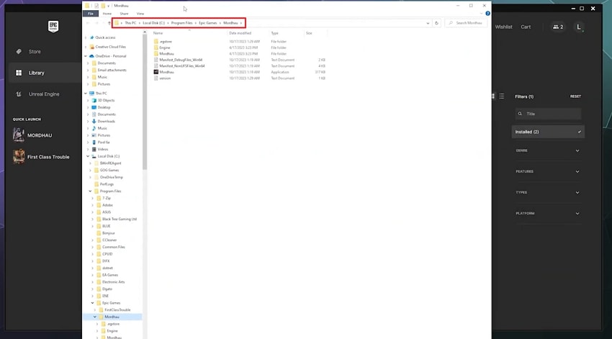The image size is (612, 339).
Task: Select the Engine folder in file list
Action: coord(165,48)
